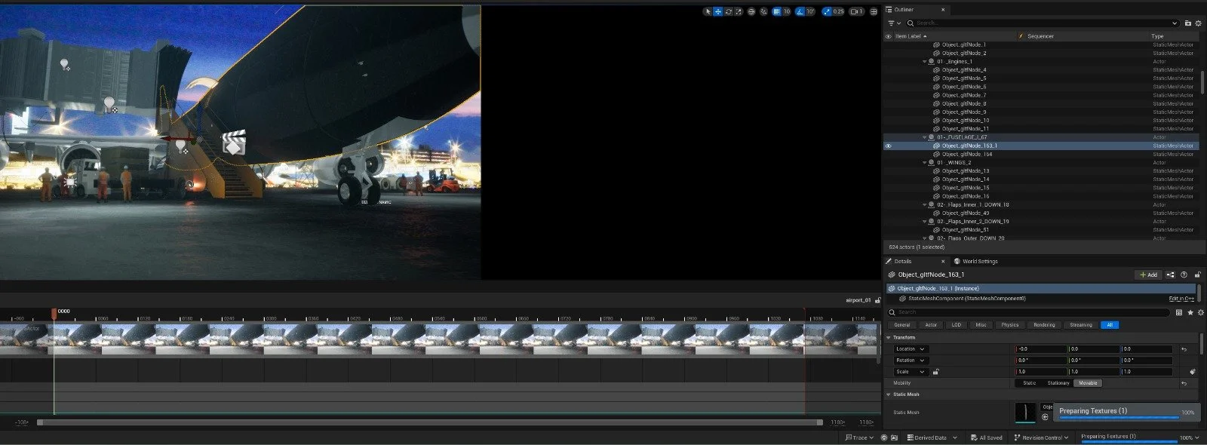
Task: Click the Type column header in Outliner
Action: coord(1157,36)
